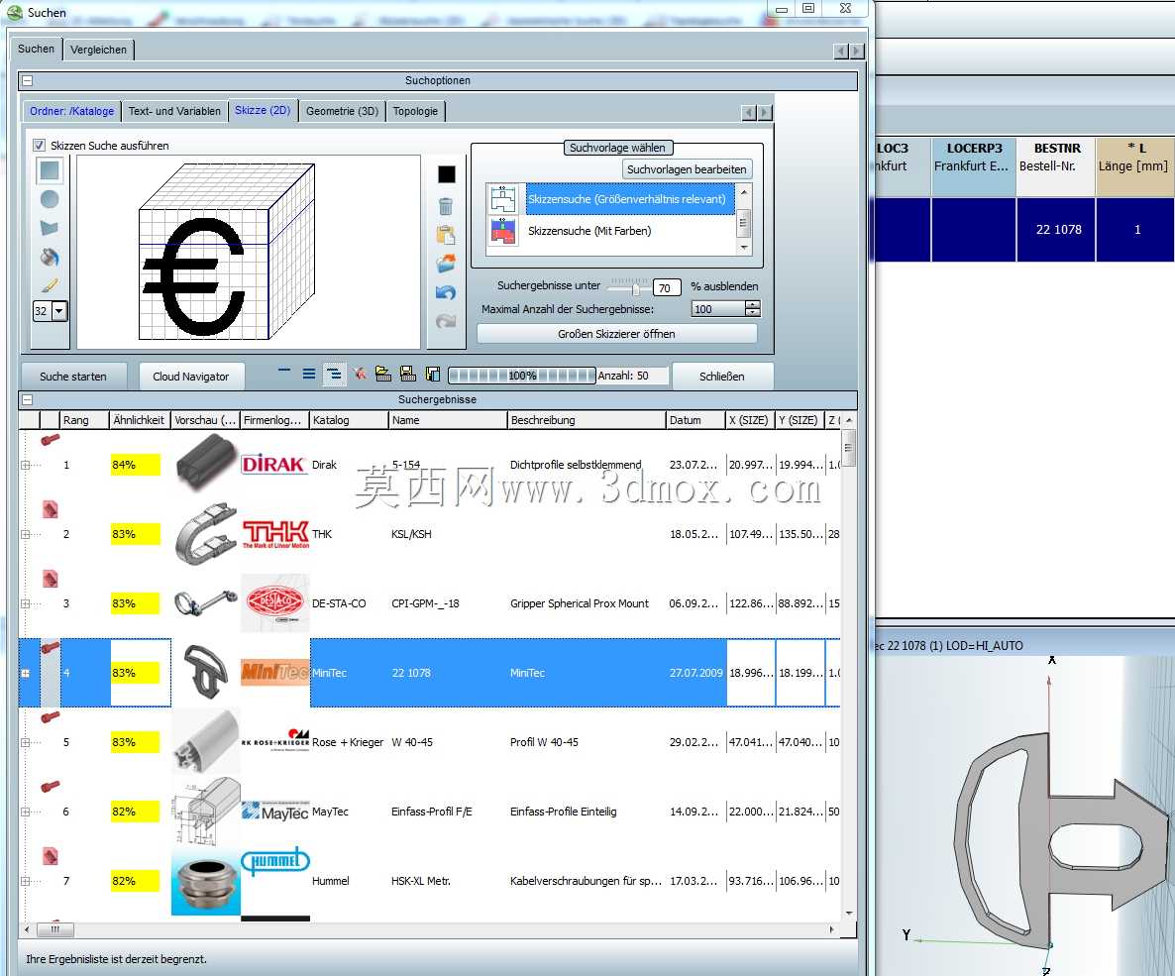1175x976 pixels.
Task: Click the 100% search progress bar
Action: coord(521,376)
